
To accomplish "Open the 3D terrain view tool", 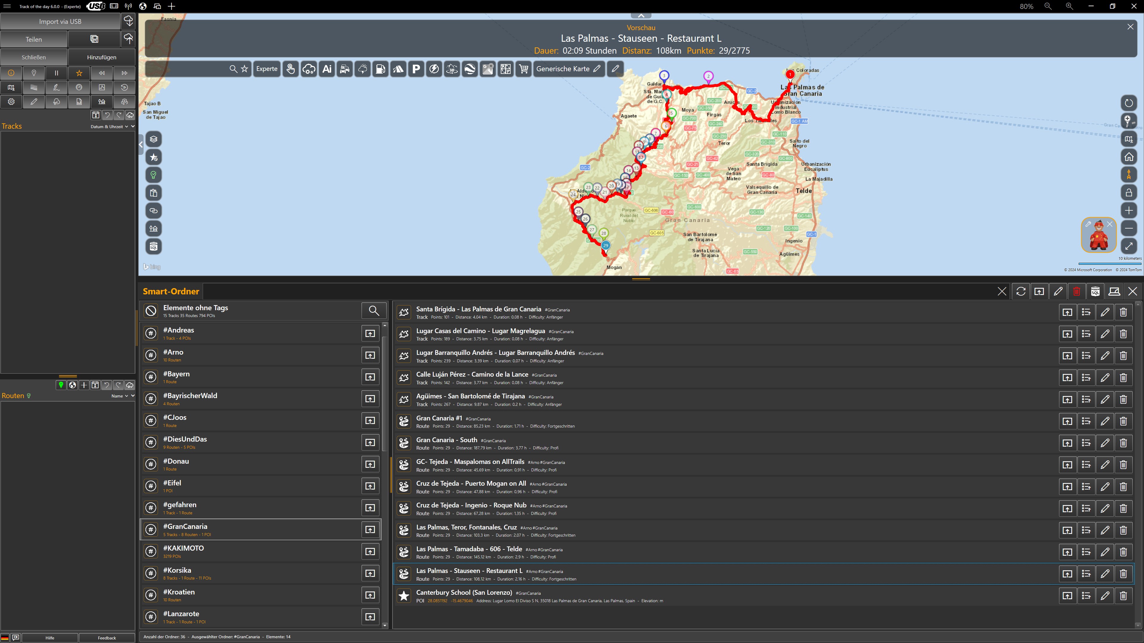I will pyautogui.click(x=452, y=69).
